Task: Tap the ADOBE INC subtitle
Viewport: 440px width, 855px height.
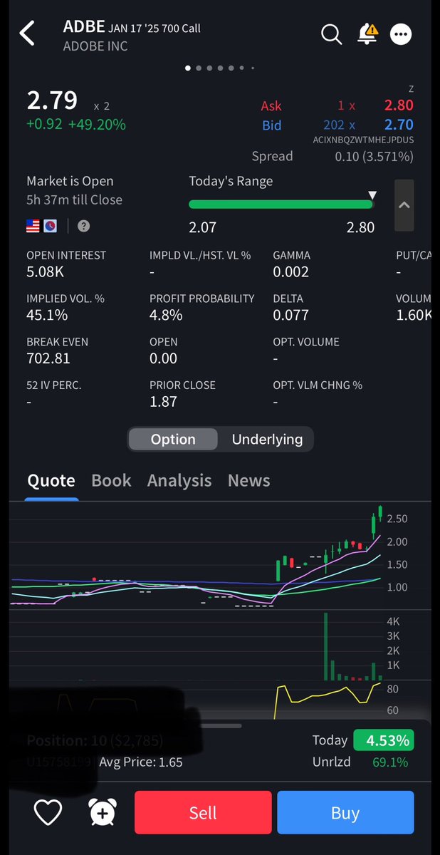Action: click(95, 46)
